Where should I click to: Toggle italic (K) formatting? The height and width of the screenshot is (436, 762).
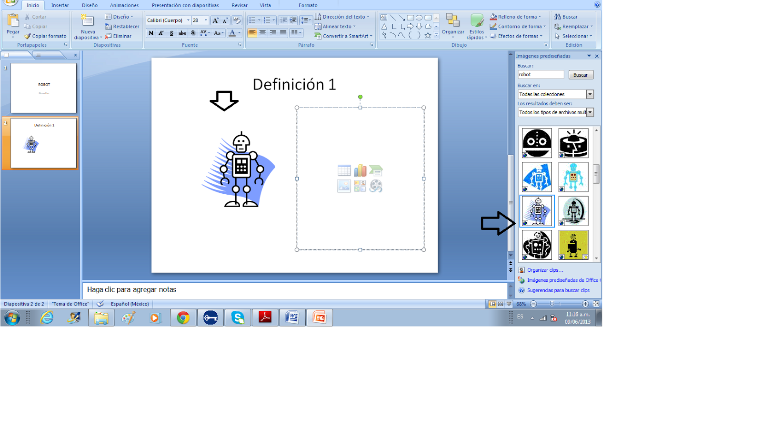[161, 33]
